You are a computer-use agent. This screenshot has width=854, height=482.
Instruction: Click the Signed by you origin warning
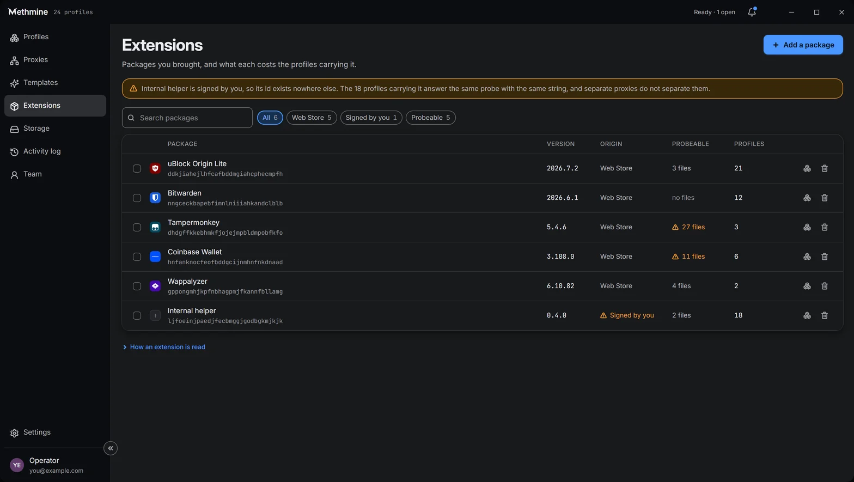pyautogui.click(x=627, y=315)
